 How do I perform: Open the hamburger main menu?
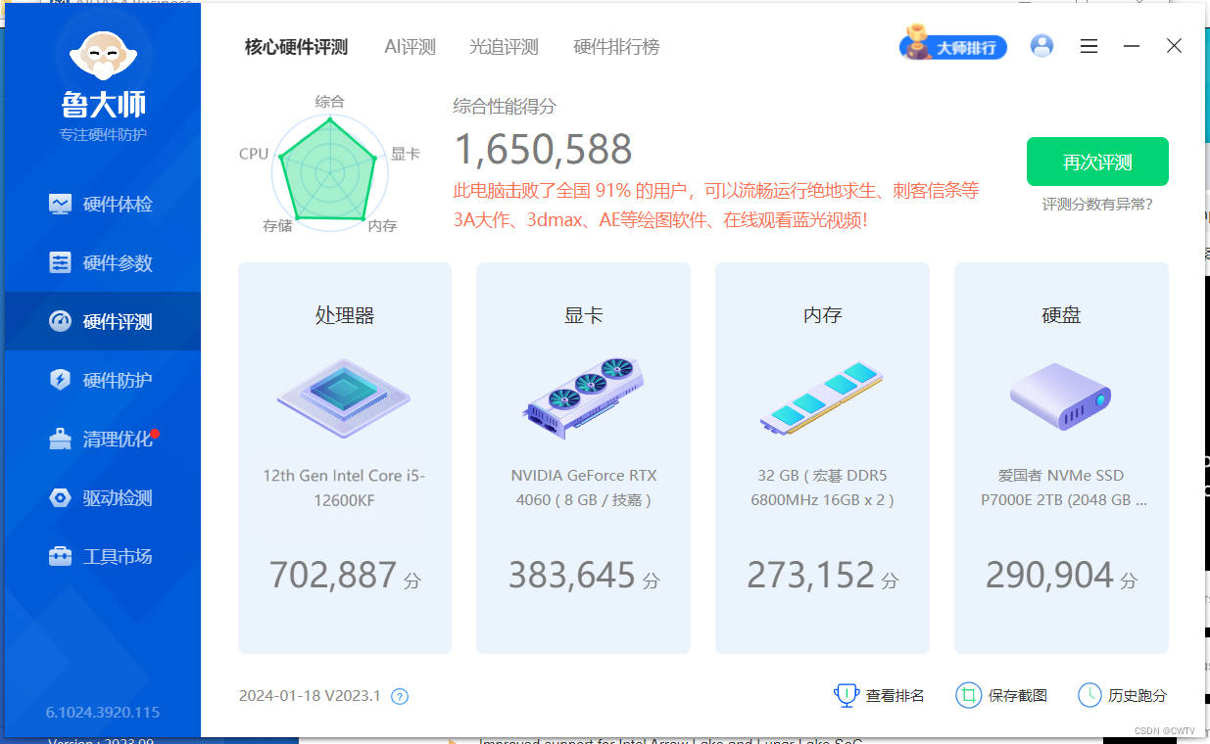pos(1089,46)
